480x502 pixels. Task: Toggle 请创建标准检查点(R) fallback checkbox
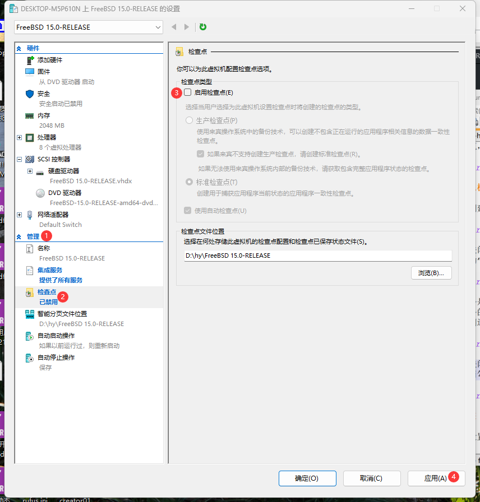(x=201, y=154)
